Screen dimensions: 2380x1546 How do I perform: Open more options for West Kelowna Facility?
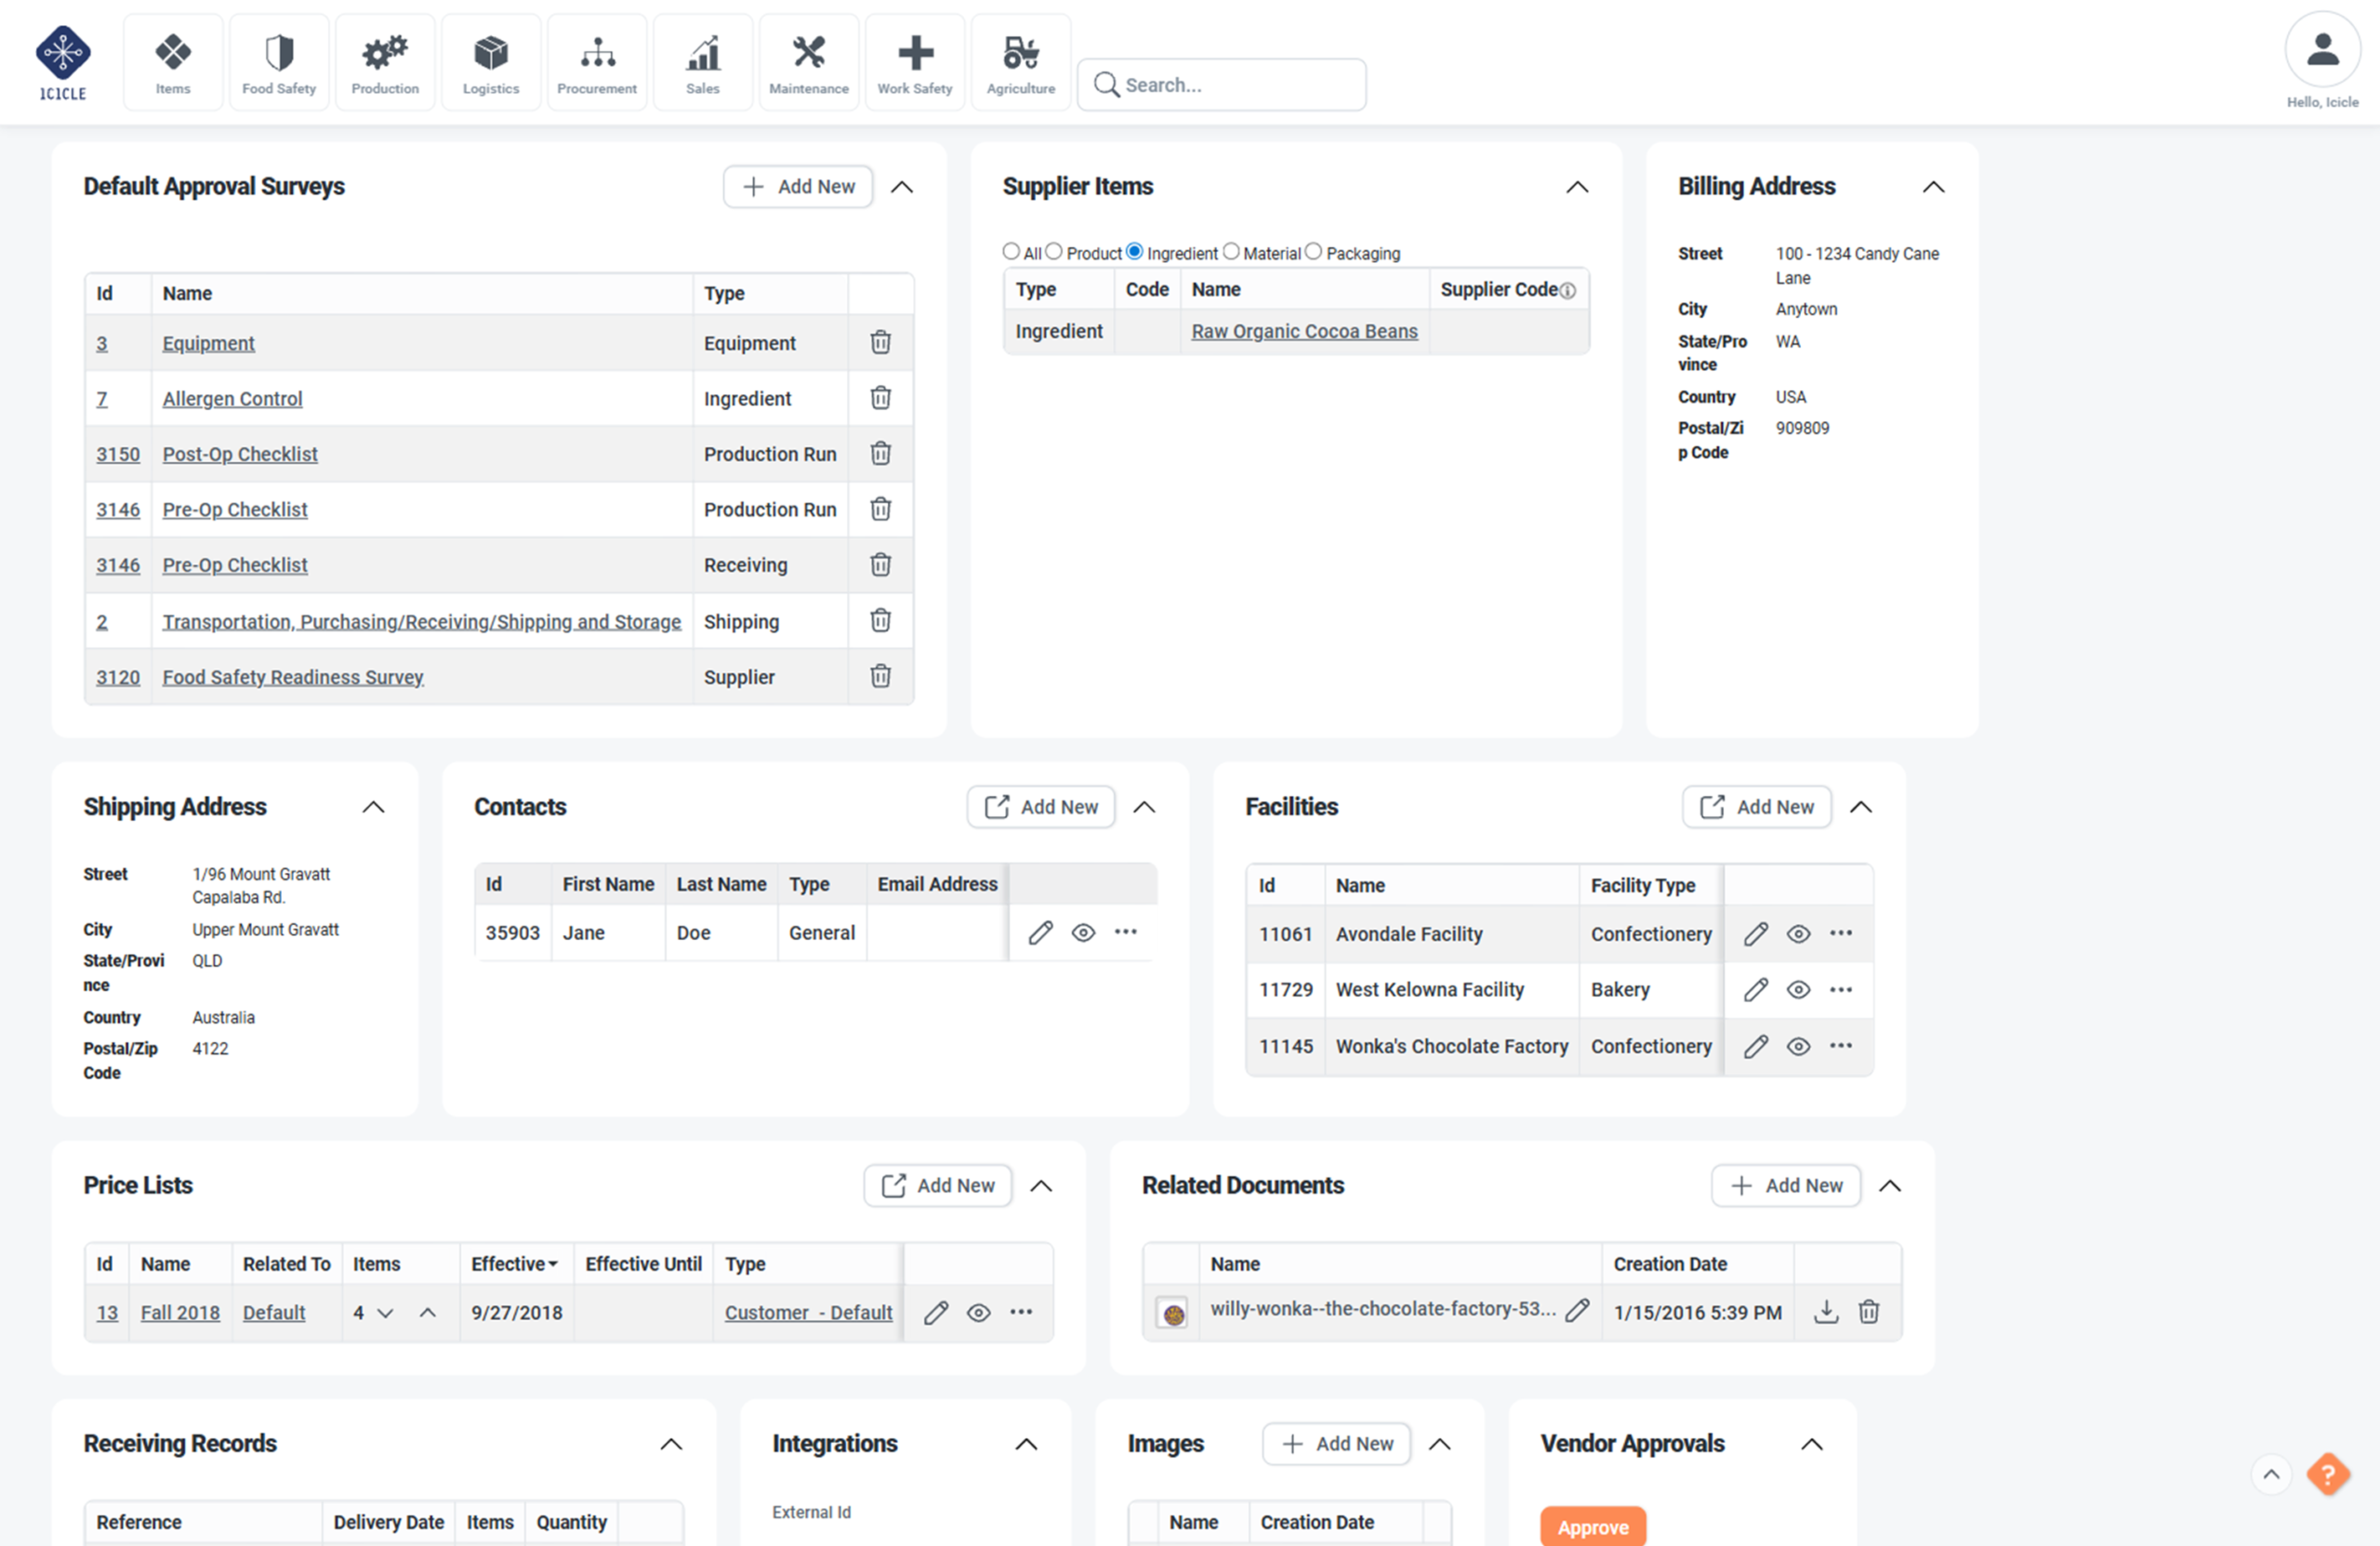[1841, 990]
